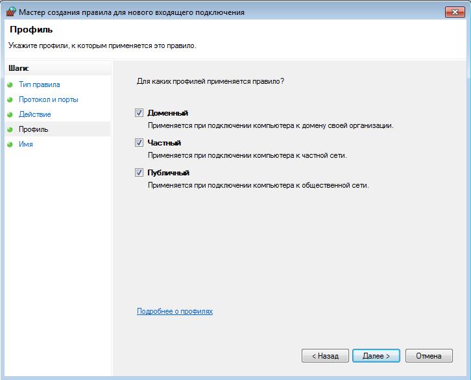Image resolution: width=471 pixels, height=380 pixels.
Task: Click green bullet beside Протокол и порты
Action: click(10, 99)
